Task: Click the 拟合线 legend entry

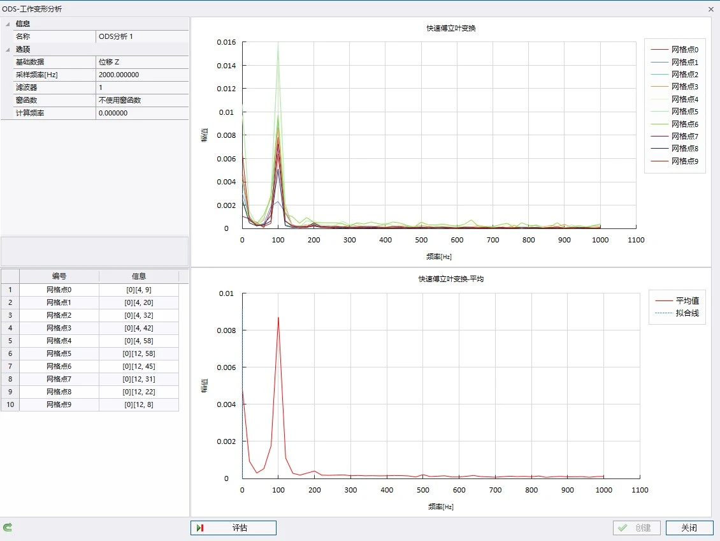Action: [687, 313]
